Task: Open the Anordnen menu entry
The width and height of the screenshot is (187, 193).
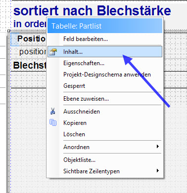Action: coord(105,147)
